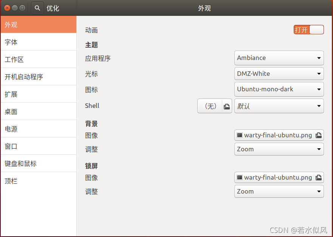Open the 图标 Ubuntu-mono-dark dropdown
This screenshot has width=333, height=237.
(x=279, y=89)
